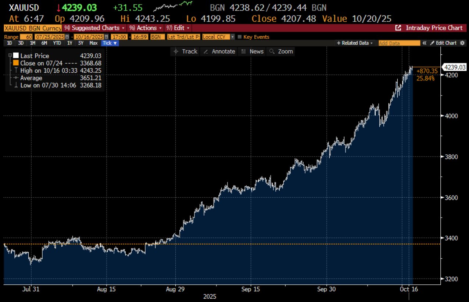Select the Annotate pencil tool
Screen dimensions: 469x302
(219, 51)
